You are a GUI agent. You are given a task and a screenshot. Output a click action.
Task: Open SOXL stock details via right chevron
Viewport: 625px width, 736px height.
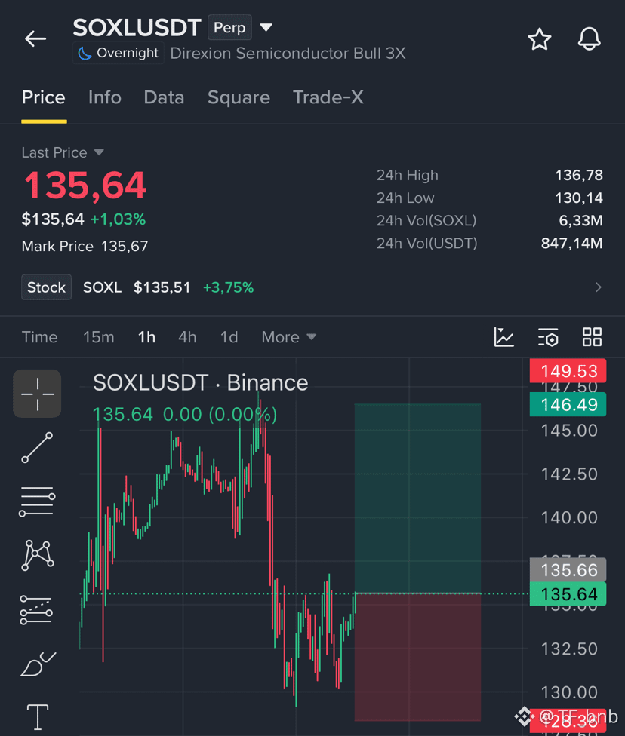(x=598, y=287)
